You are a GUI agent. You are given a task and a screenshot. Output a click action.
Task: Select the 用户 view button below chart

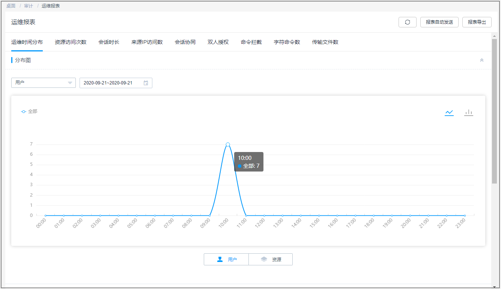226,259
